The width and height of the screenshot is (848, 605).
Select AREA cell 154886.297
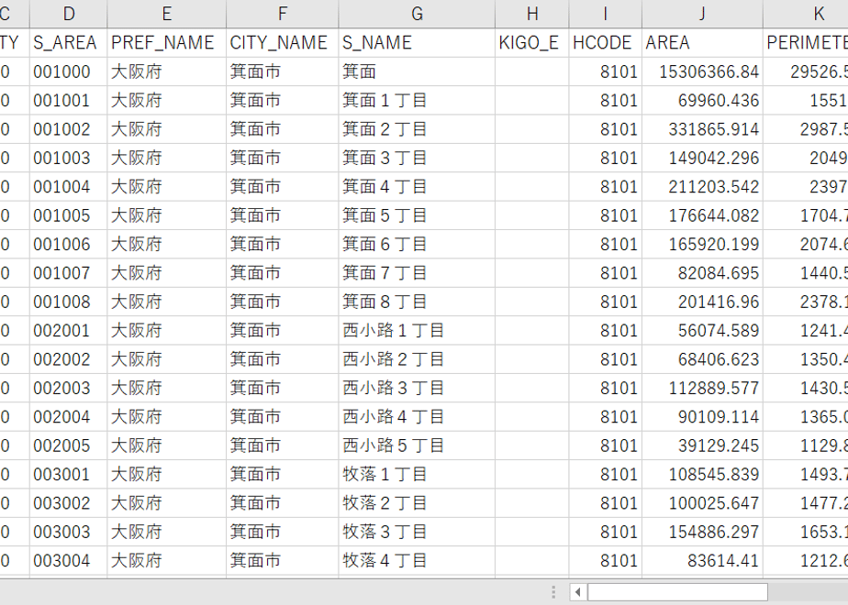tap(702, 532)
